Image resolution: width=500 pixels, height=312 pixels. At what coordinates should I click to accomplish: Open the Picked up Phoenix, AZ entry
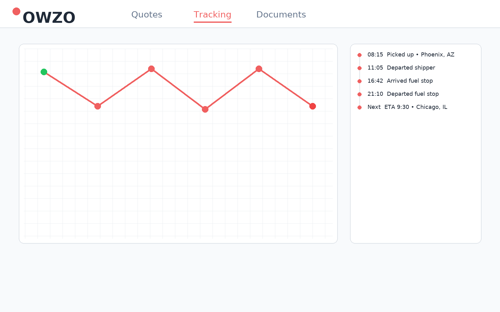(x=420, y=55)
